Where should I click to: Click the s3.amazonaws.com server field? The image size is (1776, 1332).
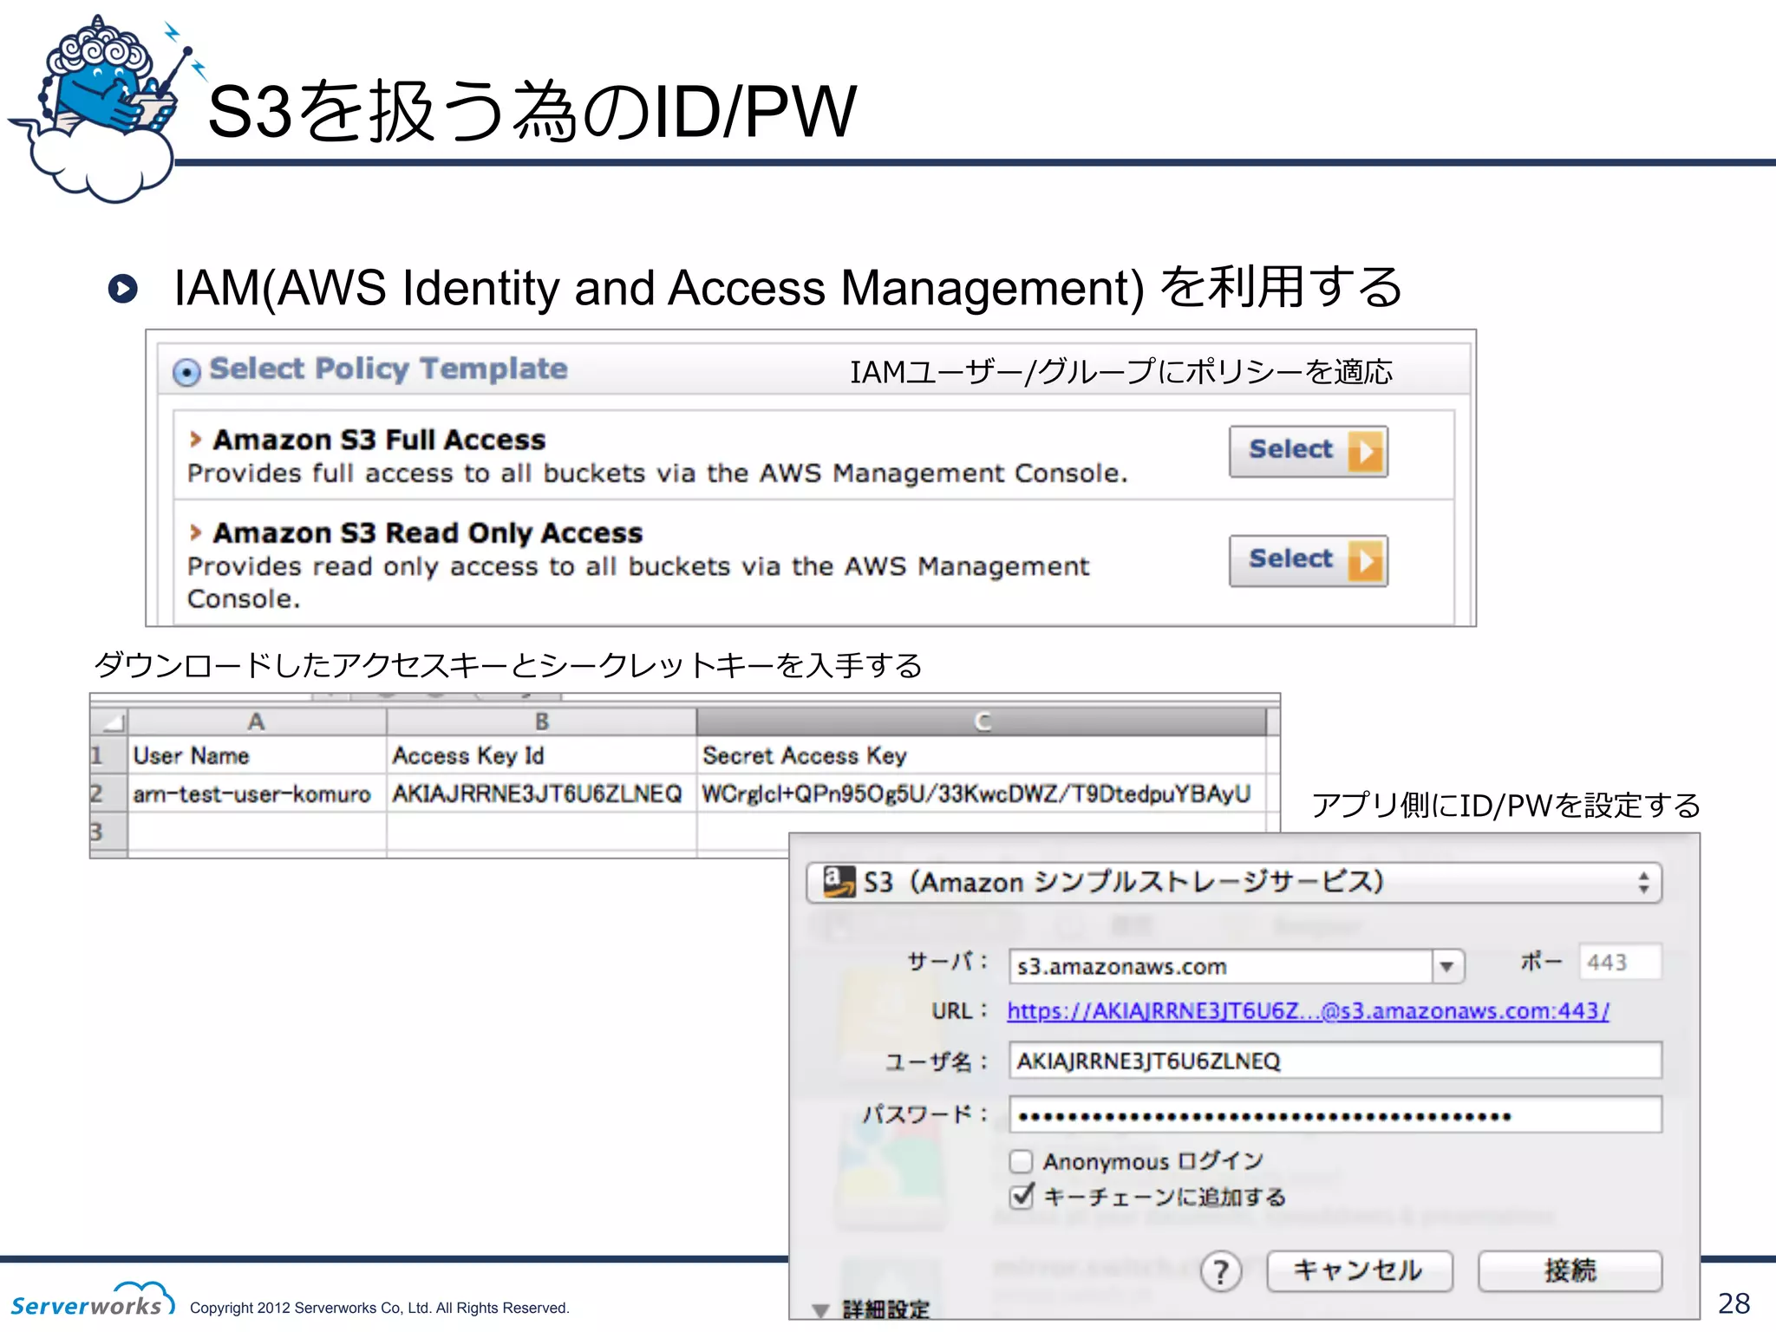click(1220, 965)
